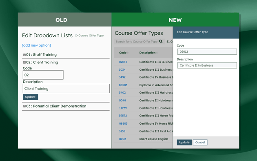The image size is (257, 161).
Task: Click the Cancel button
Action: pos(200,142)
